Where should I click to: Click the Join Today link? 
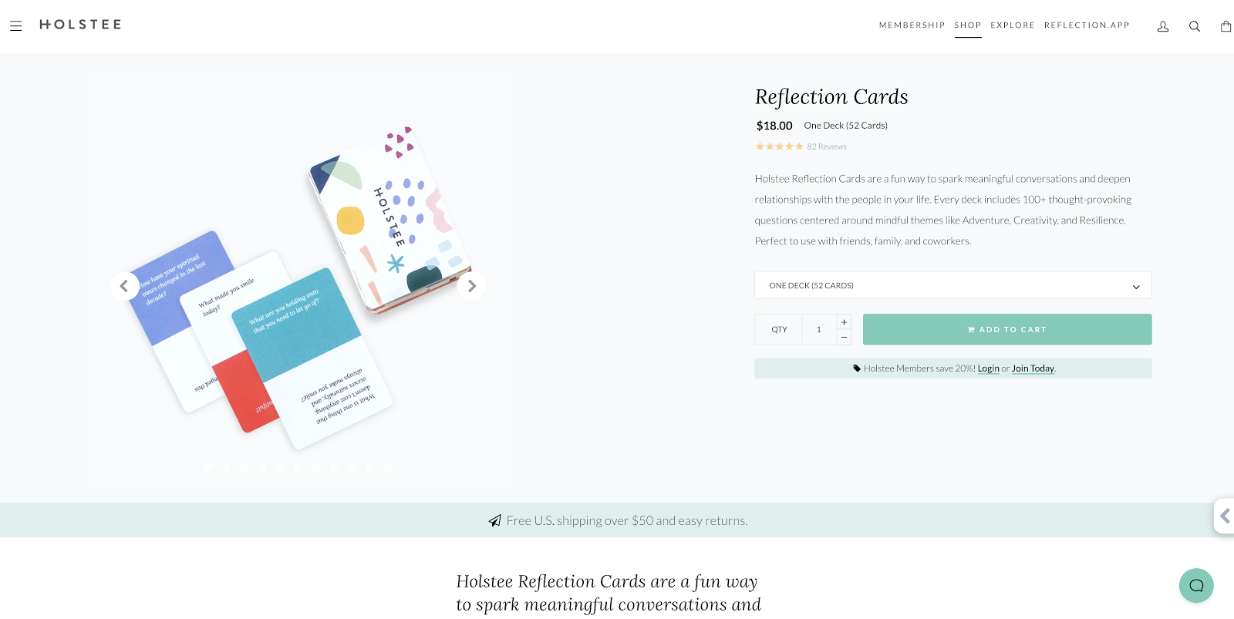(x=1032, y=368)
